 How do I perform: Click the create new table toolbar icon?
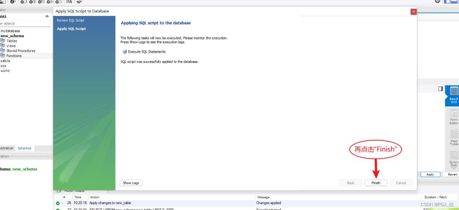click(x=33, y=2)
